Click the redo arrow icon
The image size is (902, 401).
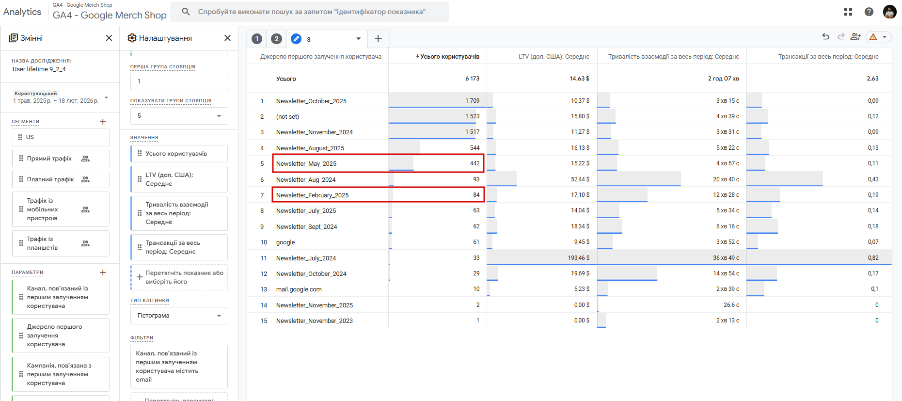point(841,37)
